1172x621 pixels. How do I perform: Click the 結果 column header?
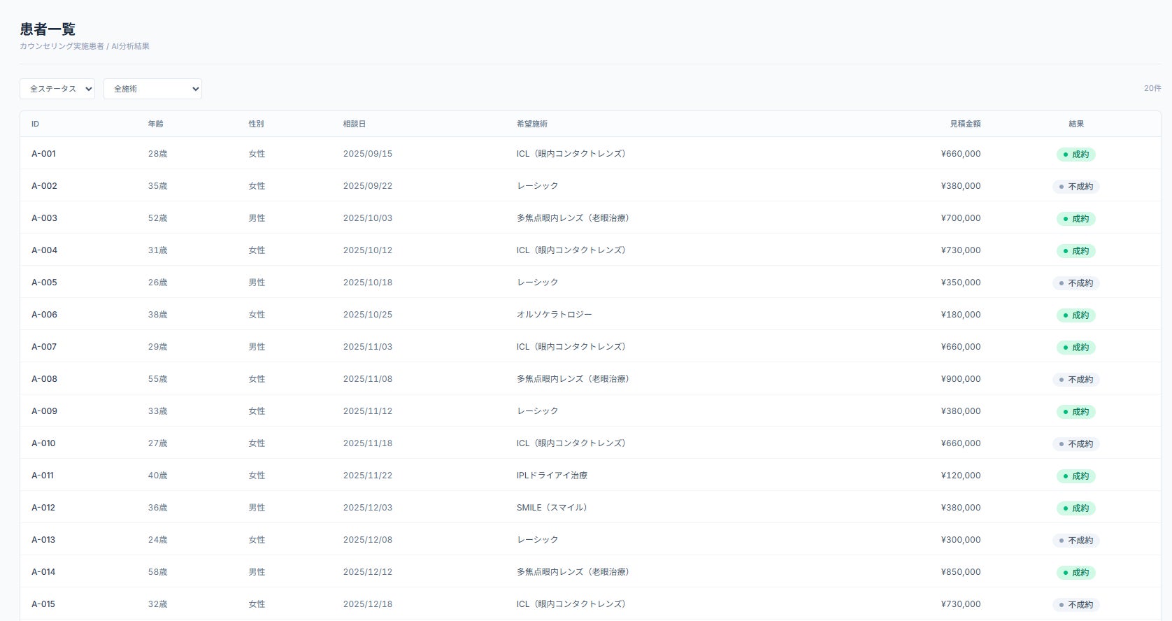1076,124
